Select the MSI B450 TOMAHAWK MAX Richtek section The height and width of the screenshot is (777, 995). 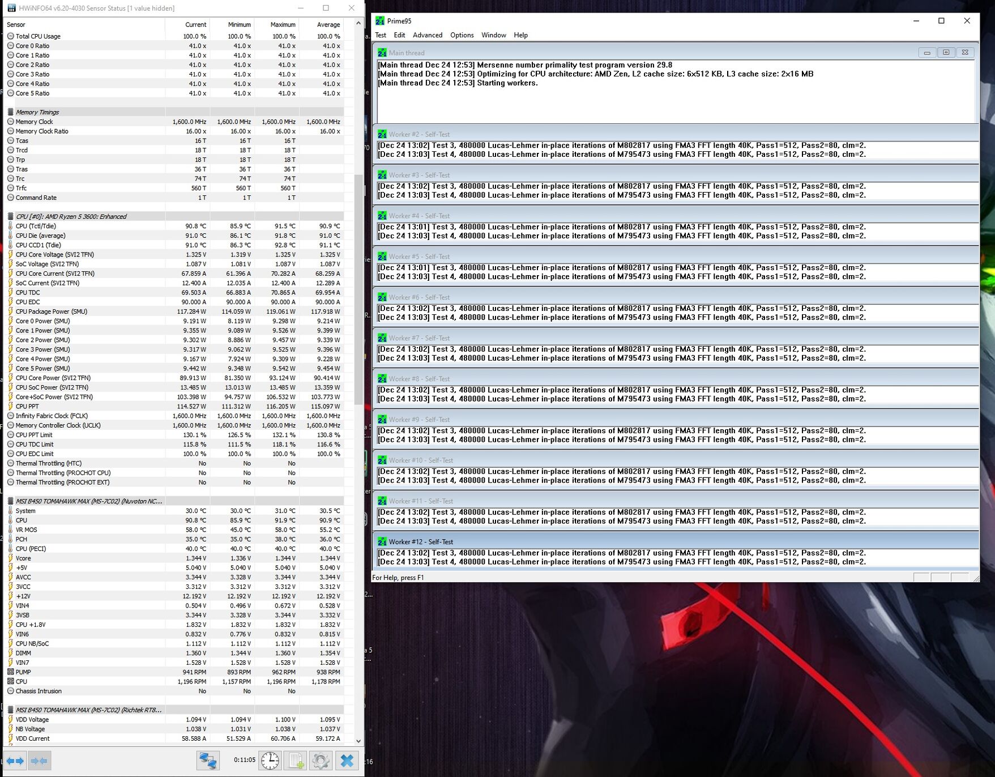174,710
